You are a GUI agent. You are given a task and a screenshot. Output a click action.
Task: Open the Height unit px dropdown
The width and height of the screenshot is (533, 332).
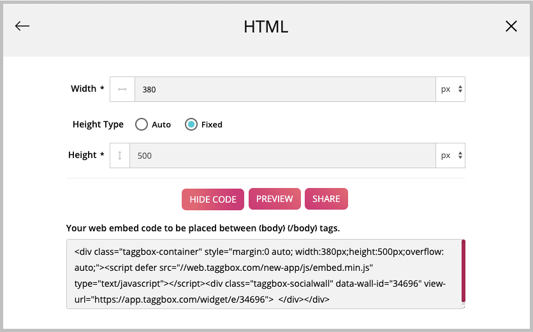click(x=451, y=155)
